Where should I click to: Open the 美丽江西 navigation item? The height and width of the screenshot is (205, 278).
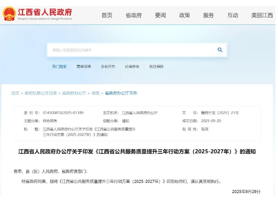click(x=262, y=15)
